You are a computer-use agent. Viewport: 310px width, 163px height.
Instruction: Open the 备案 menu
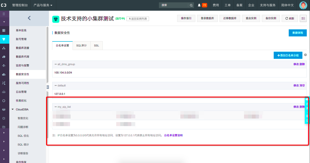pyautogui.click(x=239, y=5)
